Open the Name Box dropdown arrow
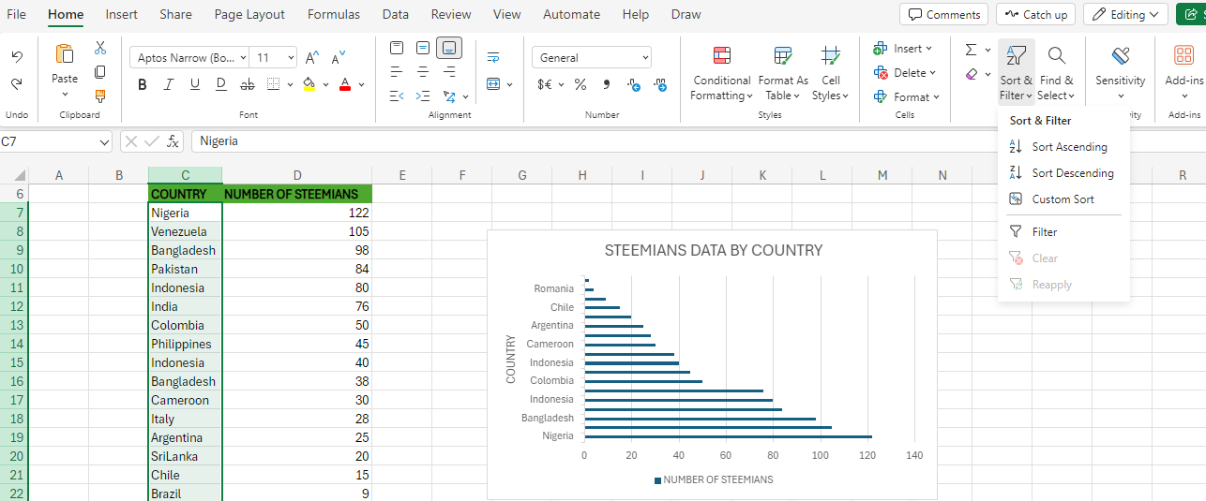The width and height of the screenshot is (1206, 501). click(x=103, y=141)
